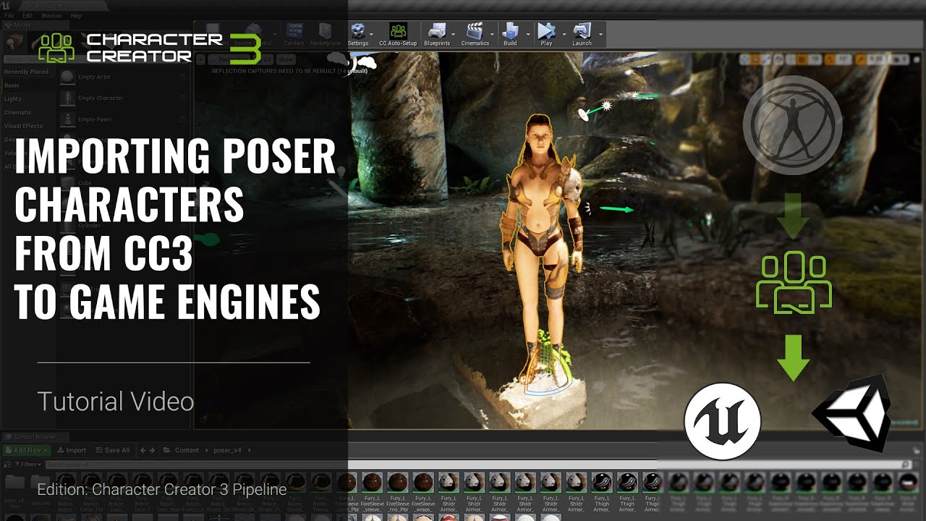Select the Cinematic category in Modes

click(x=18, y=112)
